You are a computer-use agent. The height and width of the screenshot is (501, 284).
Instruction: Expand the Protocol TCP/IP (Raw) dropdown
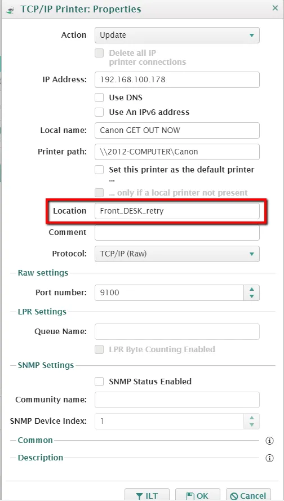(177, 254)
